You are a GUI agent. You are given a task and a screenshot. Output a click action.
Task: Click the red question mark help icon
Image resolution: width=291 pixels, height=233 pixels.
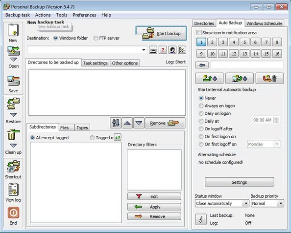(x=163, y=50)
